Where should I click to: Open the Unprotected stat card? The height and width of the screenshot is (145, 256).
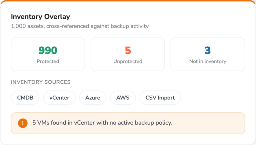point(128,54)
